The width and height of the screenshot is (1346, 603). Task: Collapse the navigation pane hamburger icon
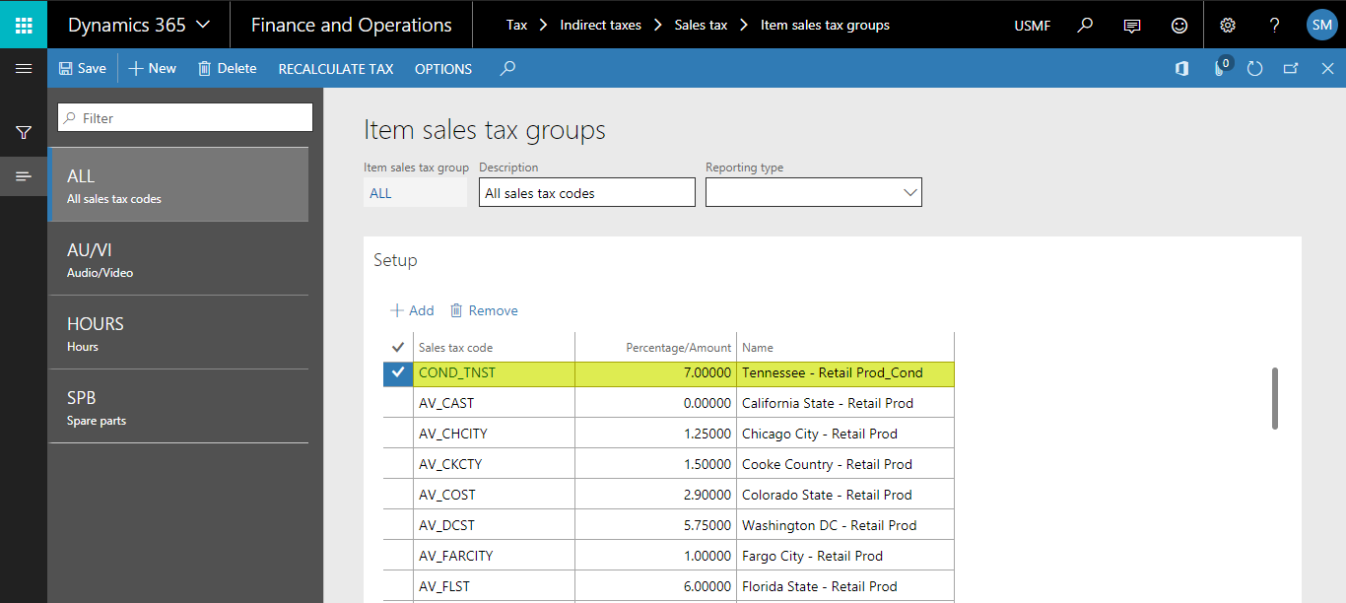[24, 68]
